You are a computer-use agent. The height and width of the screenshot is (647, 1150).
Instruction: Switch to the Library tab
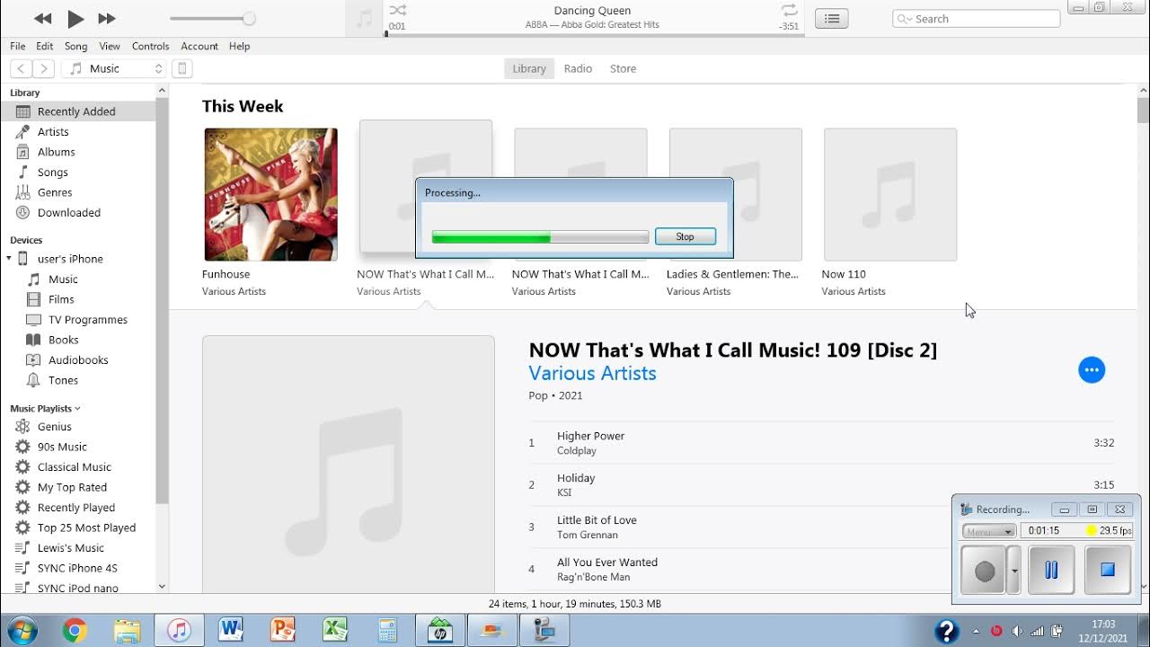529,68
